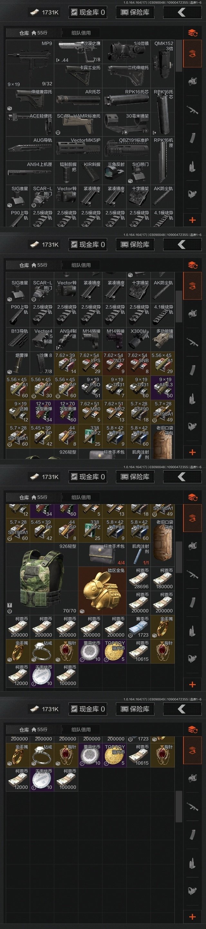Pick the 多功能辅指 tactical device
This screenshot has height=929, width=206.
163,339
